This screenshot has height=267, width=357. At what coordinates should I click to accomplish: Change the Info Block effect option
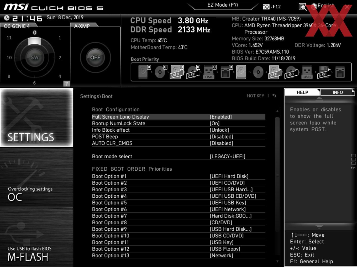178,130
